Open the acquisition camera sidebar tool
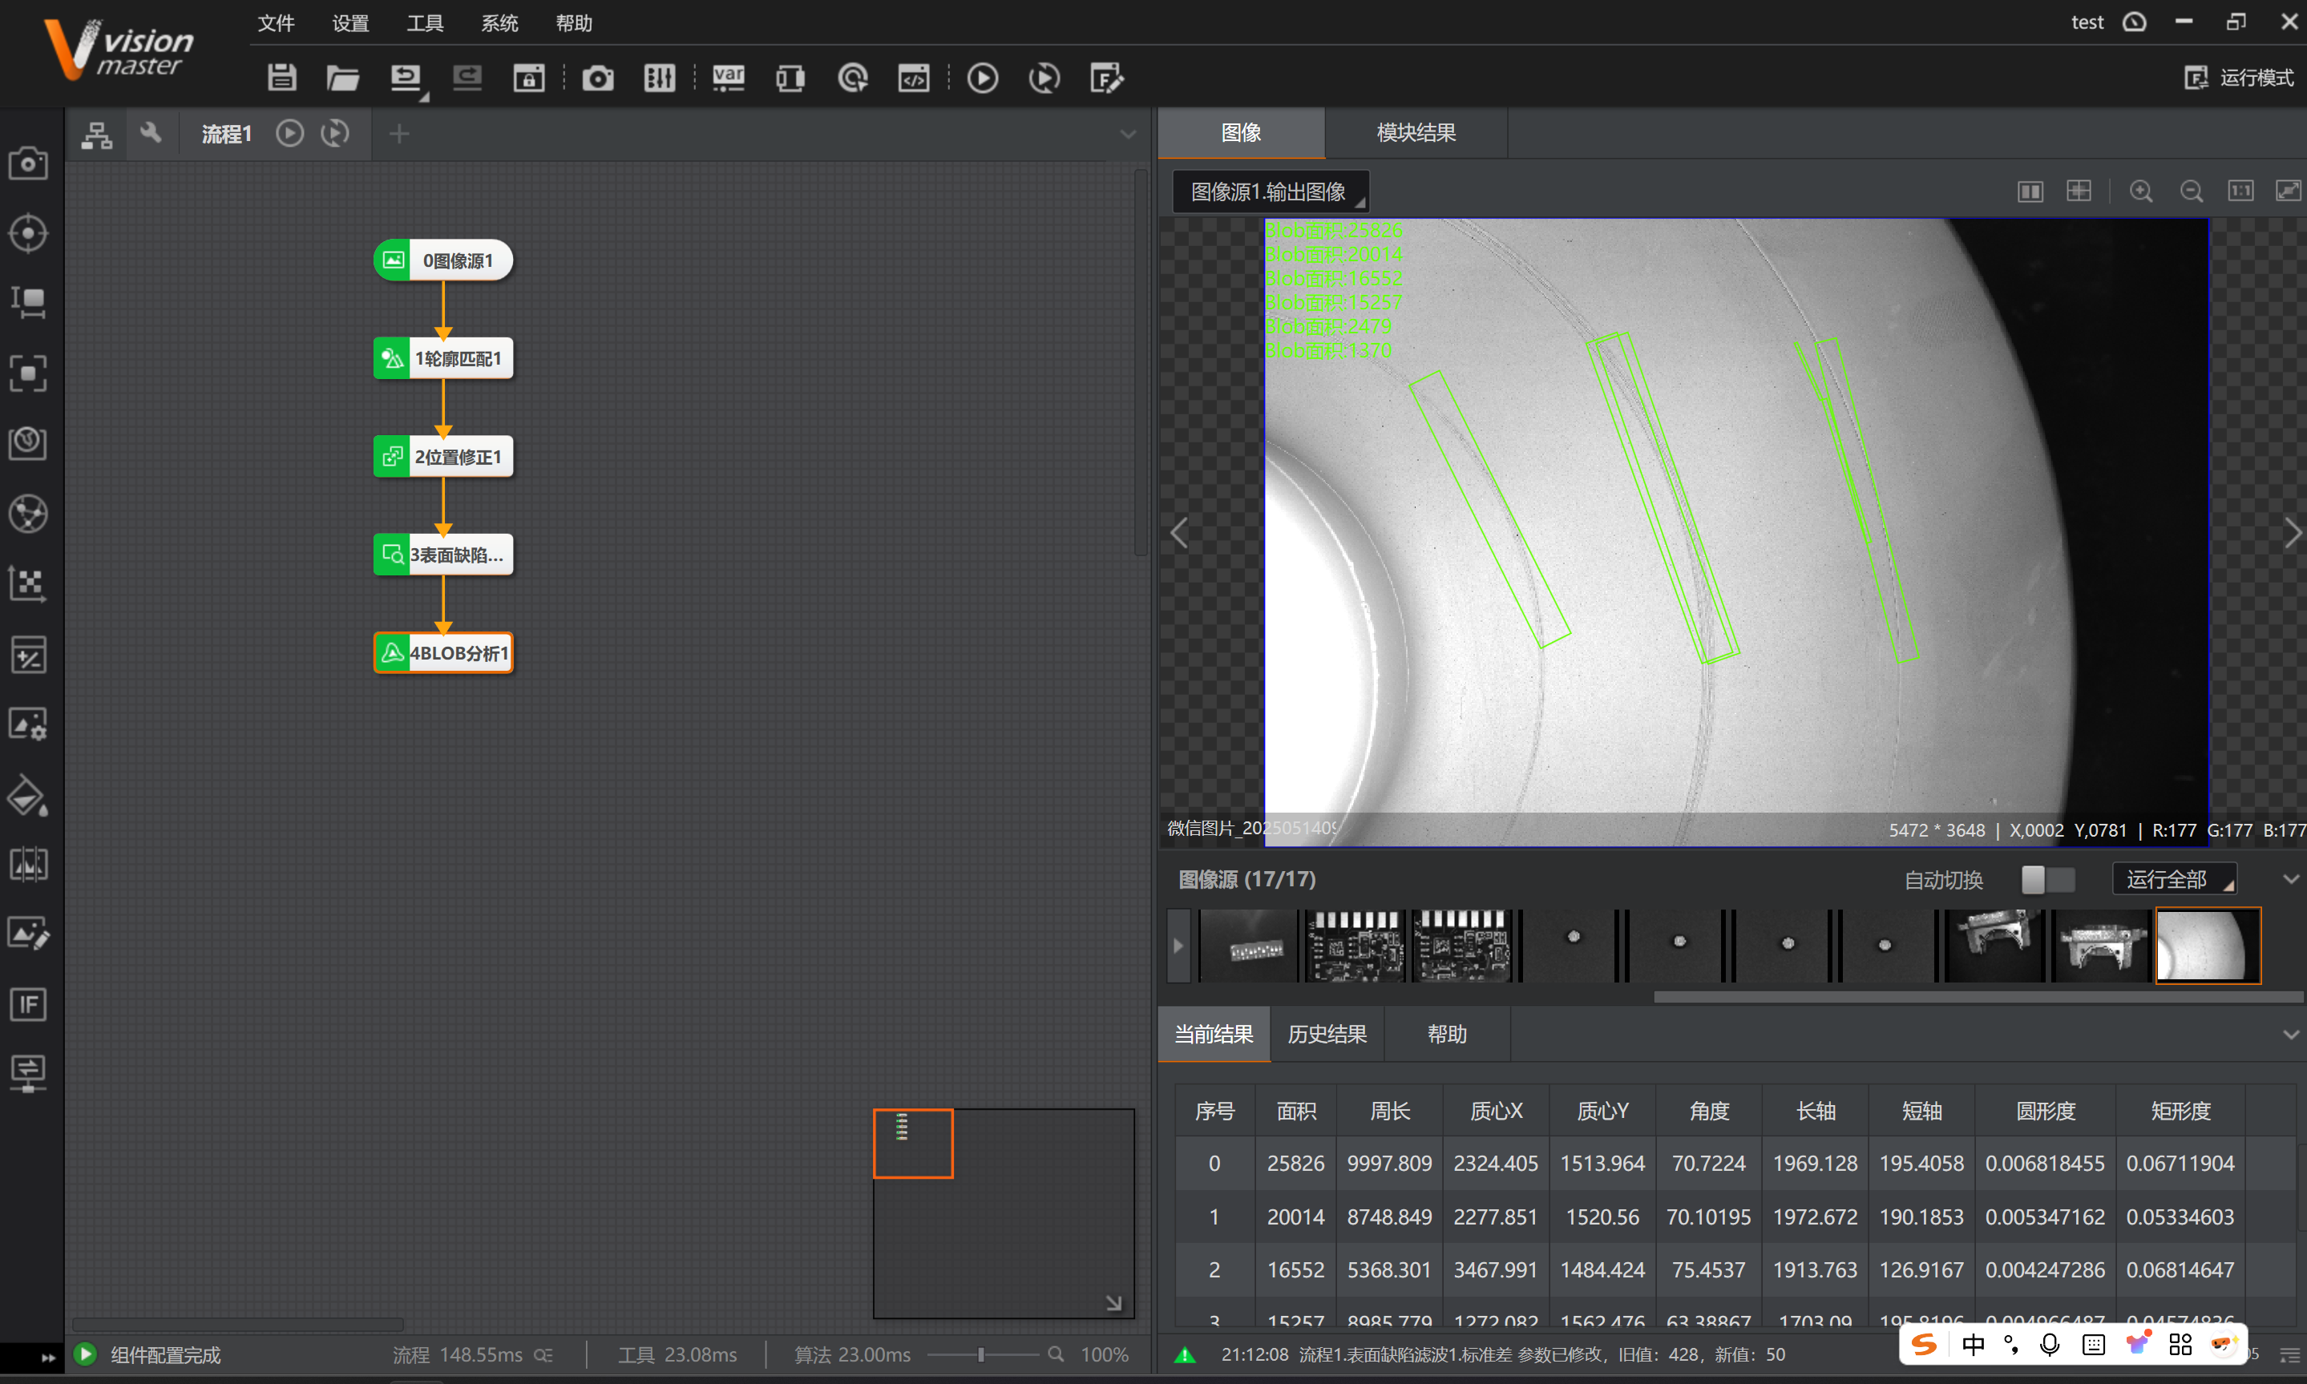The width and height of the screenshot is (2307, 1384). click(28, 164)
